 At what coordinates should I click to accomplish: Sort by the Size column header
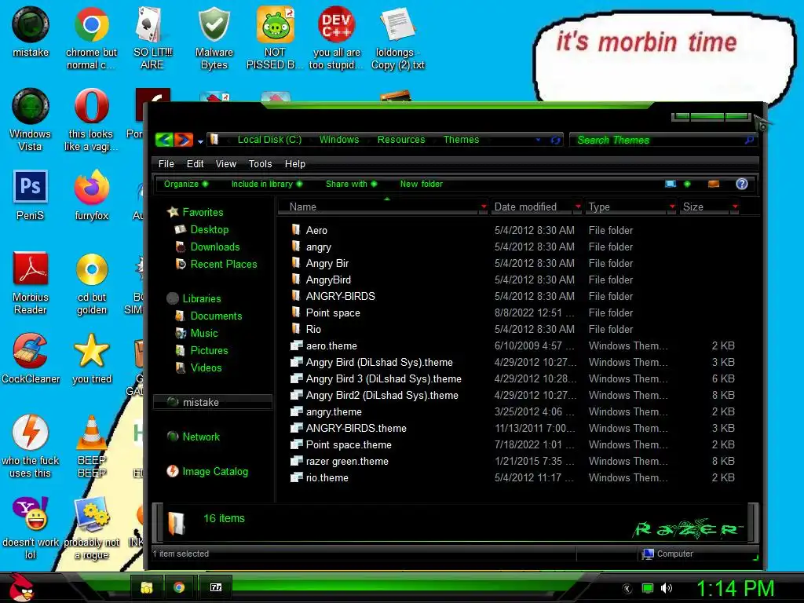pos(704,206)
